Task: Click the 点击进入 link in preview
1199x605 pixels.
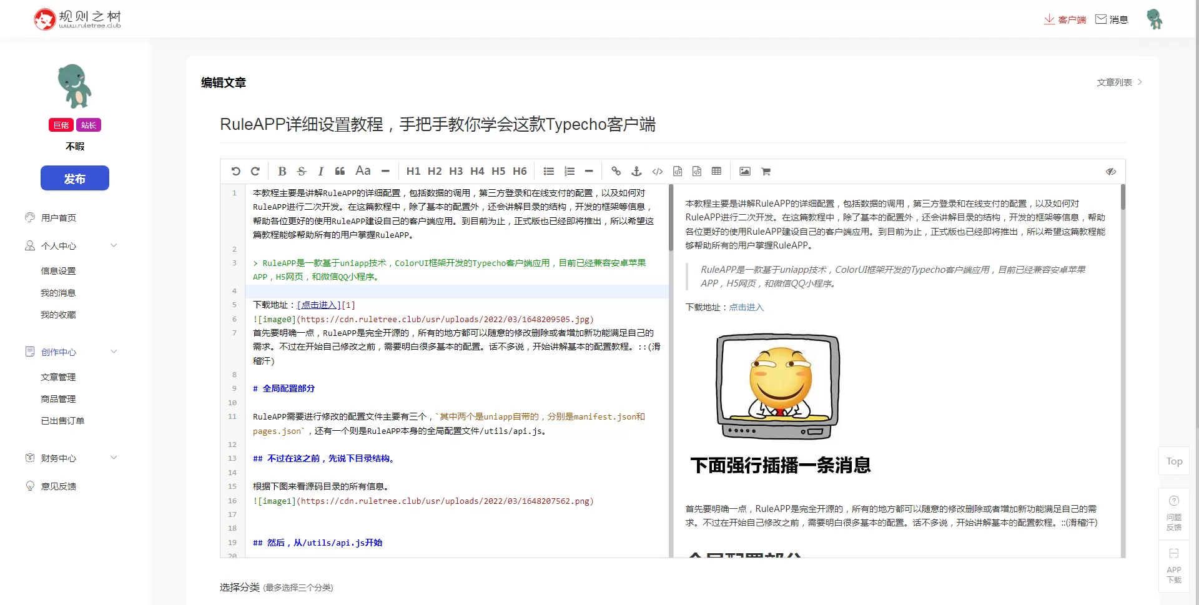Action: click(746, 307)
